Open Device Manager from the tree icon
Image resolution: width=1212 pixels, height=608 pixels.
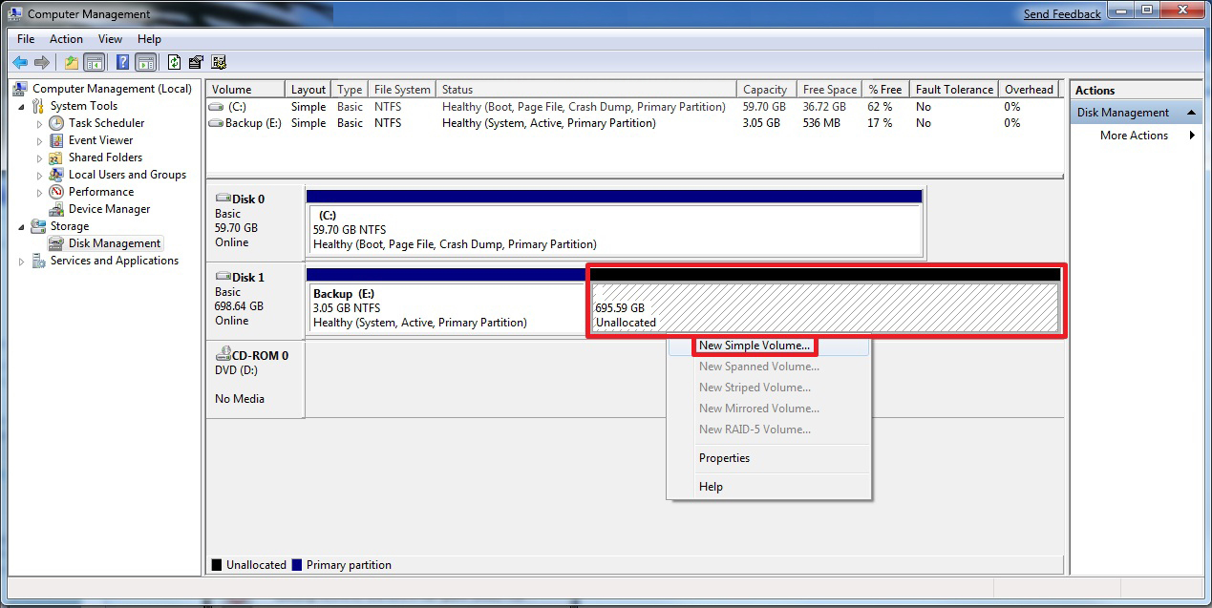tap(56, 209)
